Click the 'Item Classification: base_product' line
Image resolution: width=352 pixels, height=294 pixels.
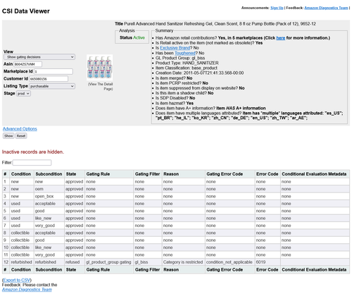click(x=187, y=68)
